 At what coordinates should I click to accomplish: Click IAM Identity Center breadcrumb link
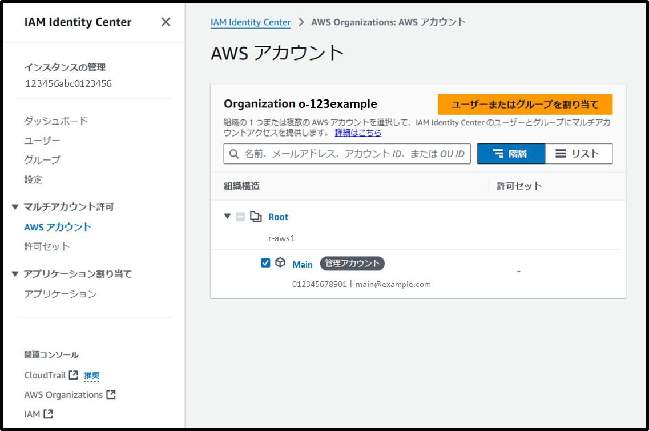251,22
